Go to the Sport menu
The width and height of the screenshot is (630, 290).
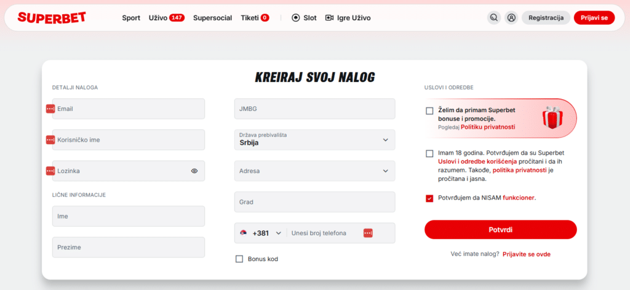131,18
